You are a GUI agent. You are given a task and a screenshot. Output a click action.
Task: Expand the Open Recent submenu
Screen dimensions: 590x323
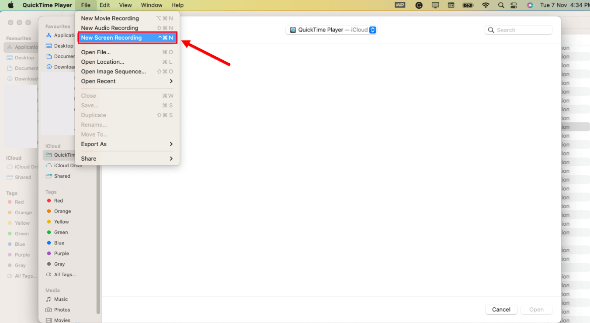(x=127, y=81)
